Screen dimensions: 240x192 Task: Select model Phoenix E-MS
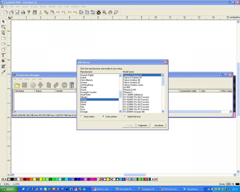click(x=142, y=90)
